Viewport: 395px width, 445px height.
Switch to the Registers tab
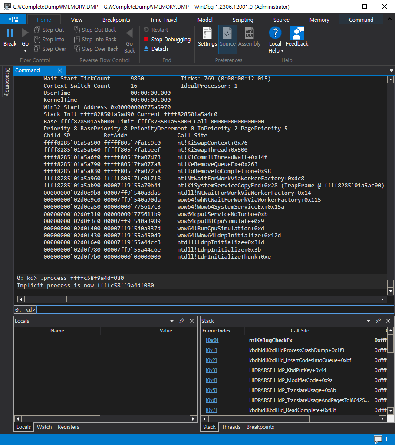[x=68, y=427]
